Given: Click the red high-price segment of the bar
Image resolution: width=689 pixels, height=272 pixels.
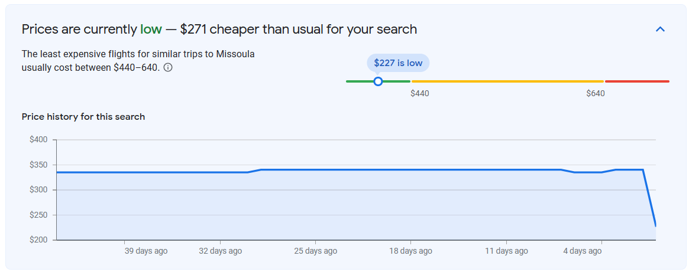Looking at the screenshot, I should 637,81.
